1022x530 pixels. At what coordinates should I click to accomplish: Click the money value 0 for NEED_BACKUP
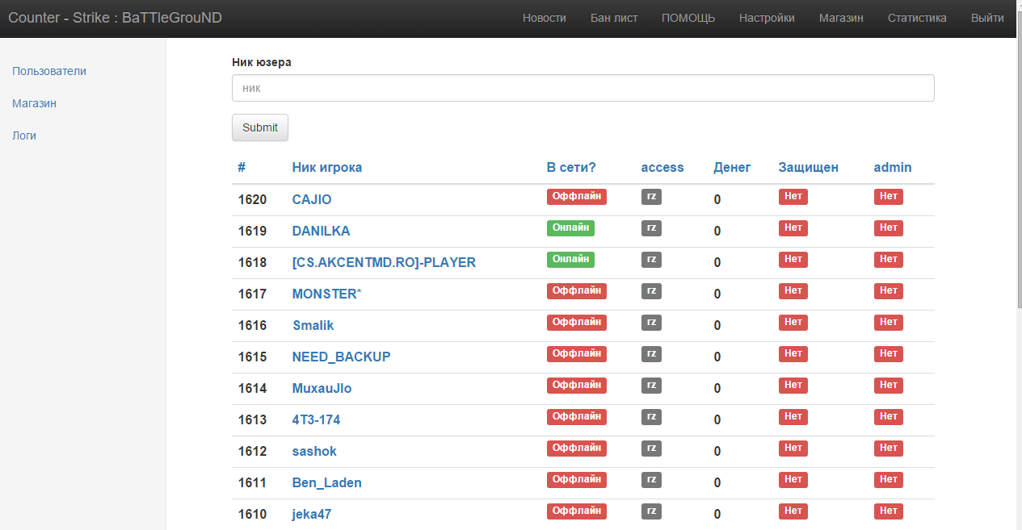717,357
